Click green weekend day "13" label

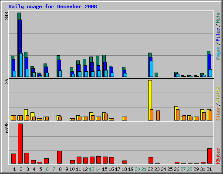click(91, 169)
